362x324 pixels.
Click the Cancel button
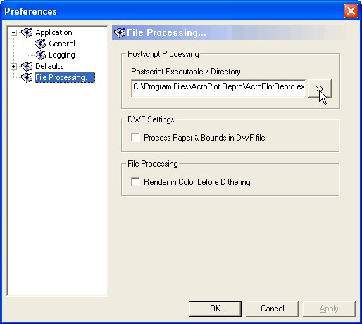coord(273,309)
